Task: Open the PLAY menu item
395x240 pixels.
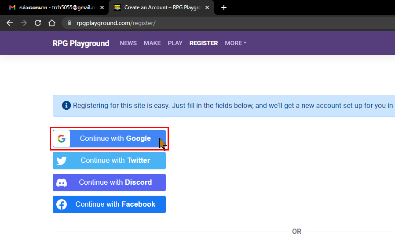Action: coord(175,43)
